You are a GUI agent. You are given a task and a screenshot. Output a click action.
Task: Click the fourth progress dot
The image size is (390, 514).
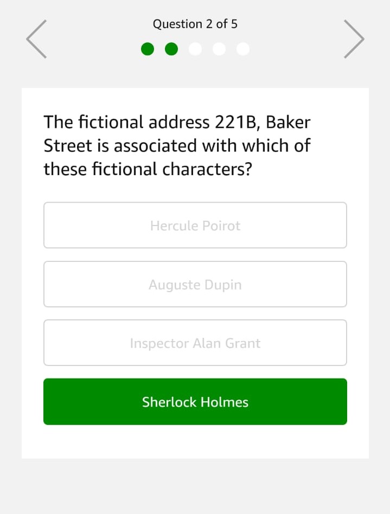click(219, 49)
